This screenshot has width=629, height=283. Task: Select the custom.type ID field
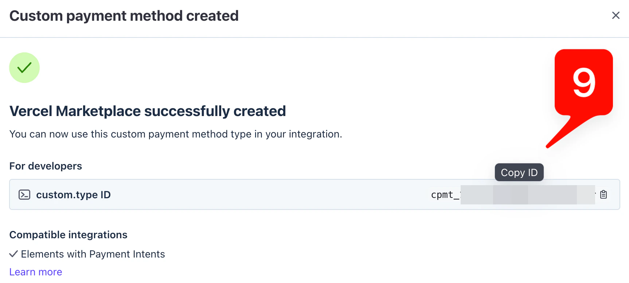(x=73, y=195)
